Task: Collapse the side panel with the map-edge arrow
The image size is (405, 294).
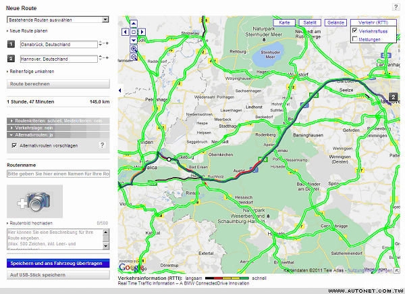Action: point(120,91)
